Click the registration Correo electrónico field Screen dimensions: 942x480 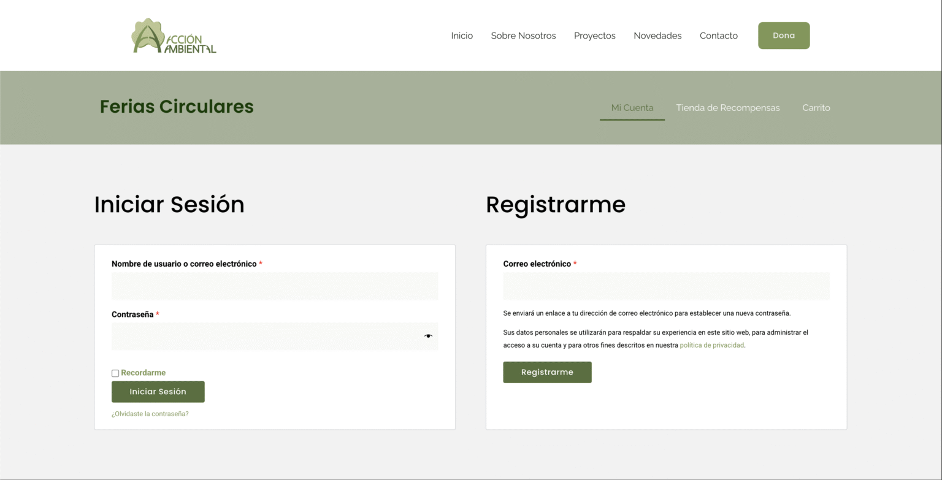[666, 286]
